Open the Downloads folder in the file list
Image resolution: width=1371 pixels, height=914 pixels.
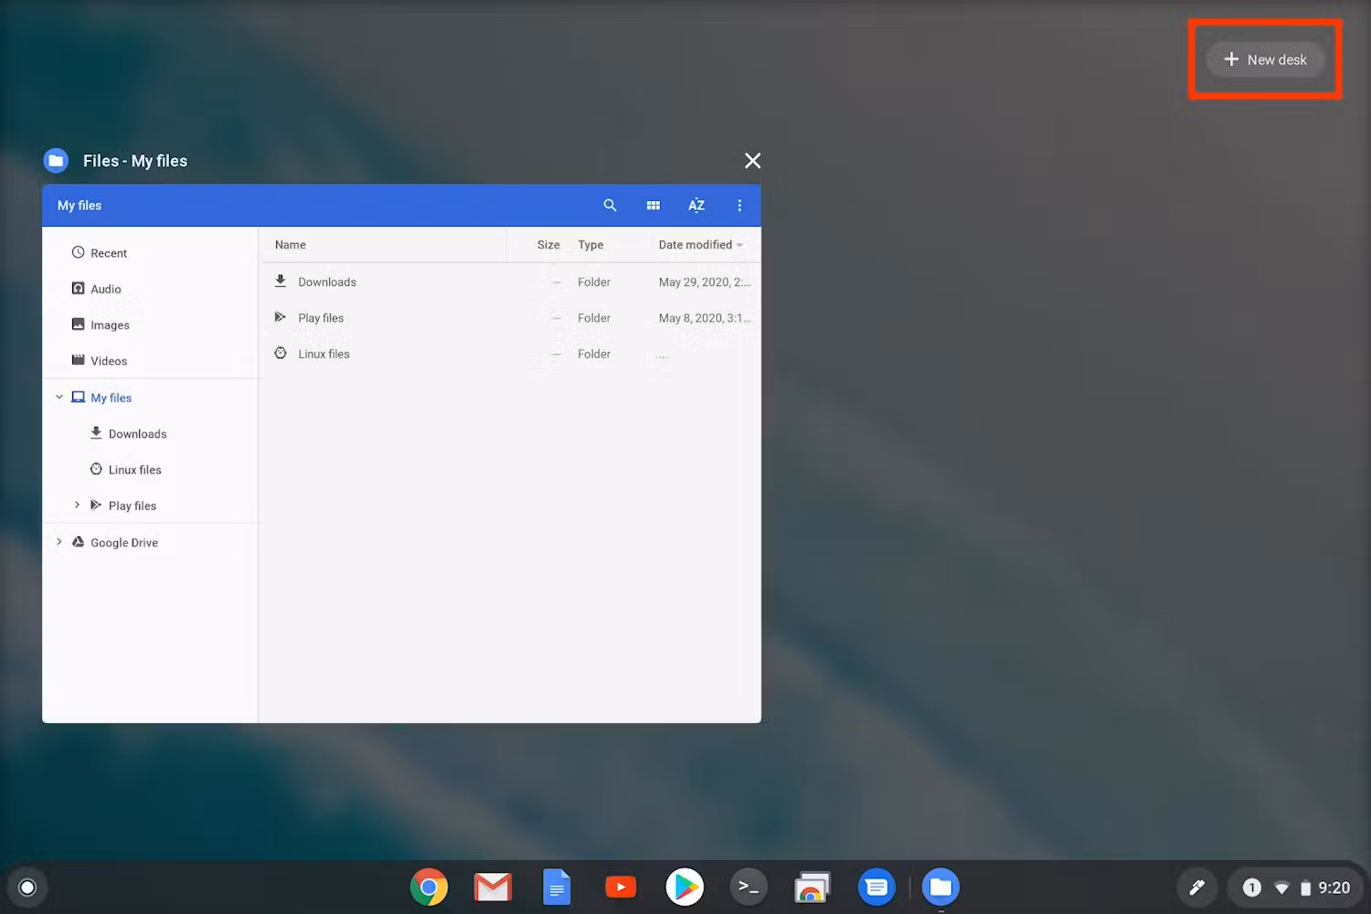click(x=327, y=282)
